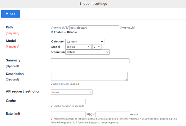Click the API request restriction label
Viewport: 186px width, 126px height.
click(x=23, y=91)
